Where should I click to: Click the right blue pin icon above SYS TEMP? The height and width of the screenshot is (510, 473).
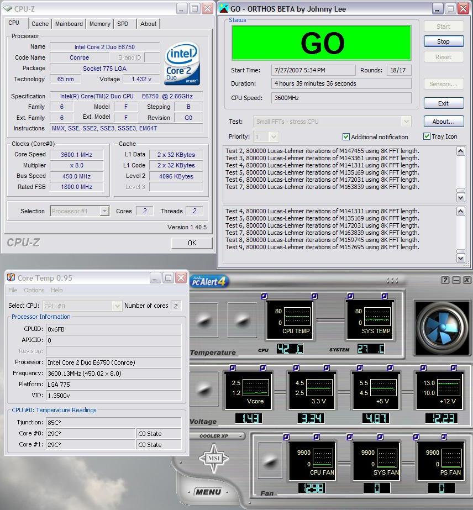[385, 296]
